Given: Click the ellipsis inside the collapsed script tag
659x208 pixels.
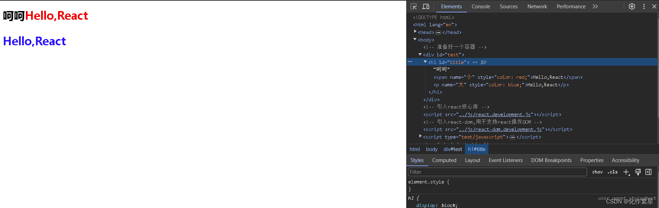Looking at the screenshot, I should pyautogui.click(x=513, y=137).
